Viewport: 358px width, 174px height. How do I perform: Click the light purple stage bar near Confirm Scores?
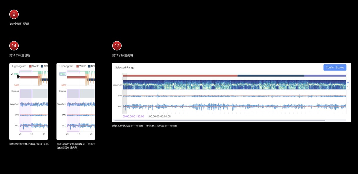point(325,75)
